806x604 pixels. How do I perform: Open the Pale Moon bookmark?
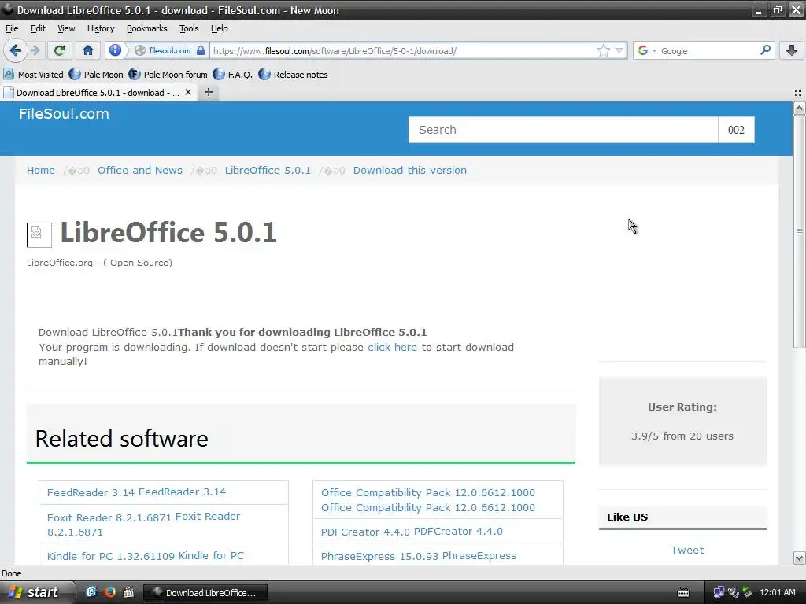tap(96, 75)
